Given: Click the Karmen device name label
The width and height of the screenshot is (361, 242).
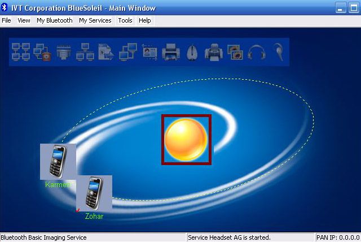Looking at the screenshot, I should pyautogui.click(x=58, y=184).
